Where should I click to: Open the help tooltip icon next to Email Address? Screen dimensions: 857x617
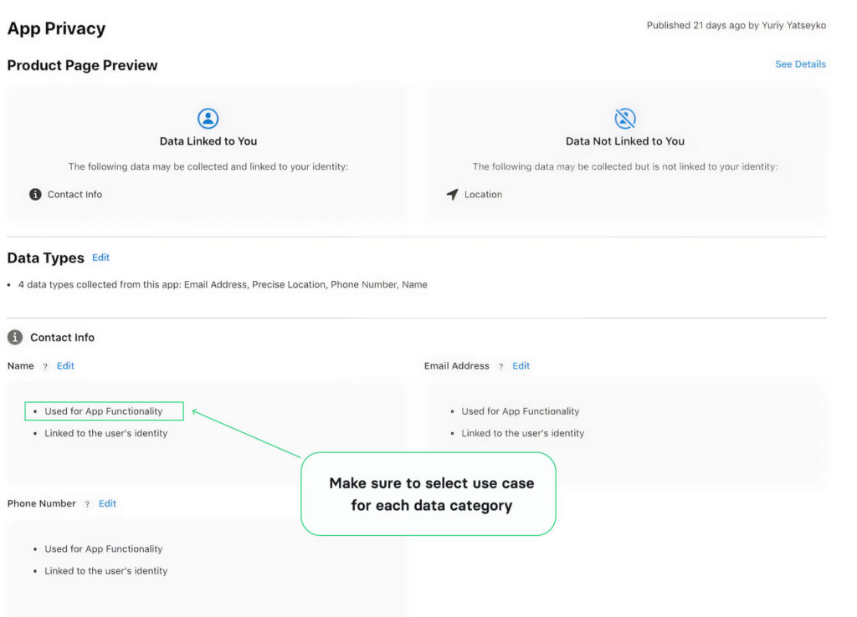501,365
